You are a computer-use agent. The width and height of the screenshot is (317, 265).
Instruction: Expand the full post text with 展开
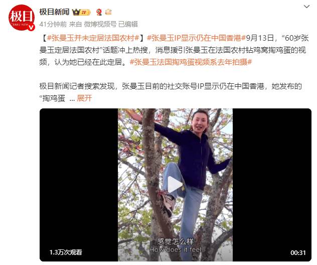pos(84,98)
